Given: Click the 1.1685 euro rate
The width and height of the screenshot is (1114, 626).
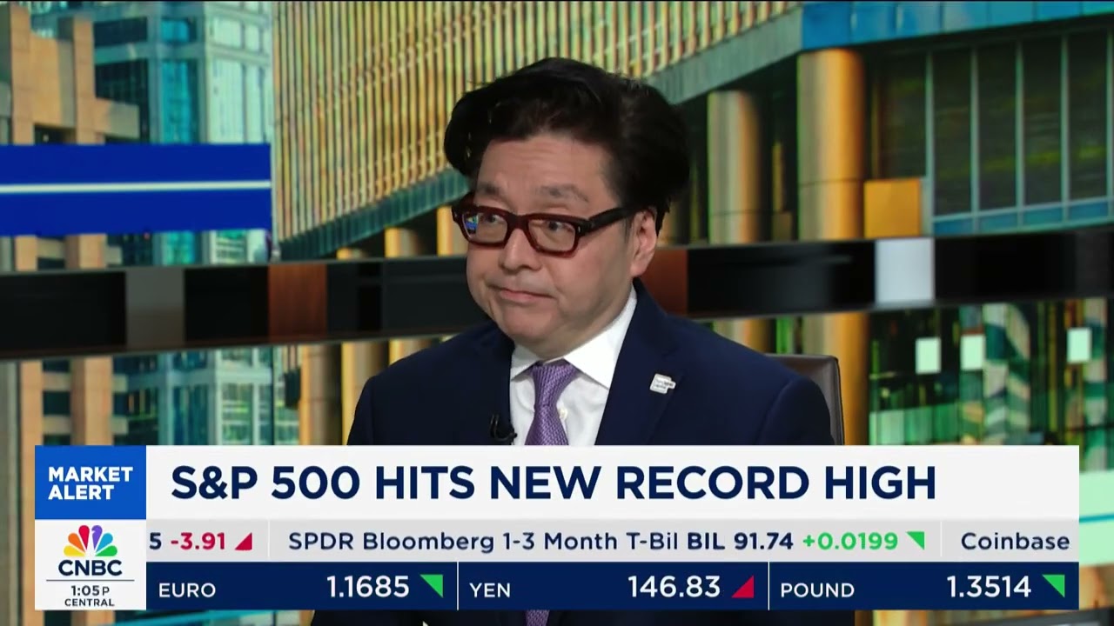Looking at the screenshot, I should (x=368, y=587).
